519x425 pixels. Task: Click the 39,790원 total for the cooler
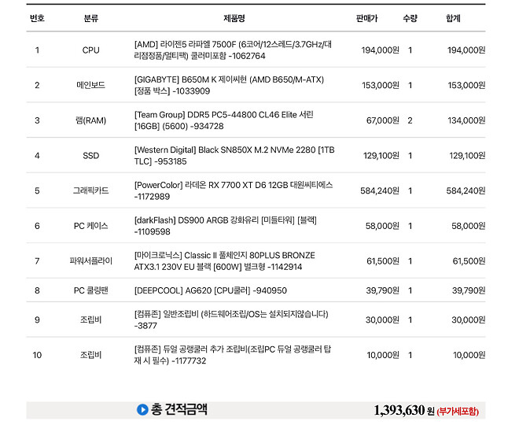point(469,290)
